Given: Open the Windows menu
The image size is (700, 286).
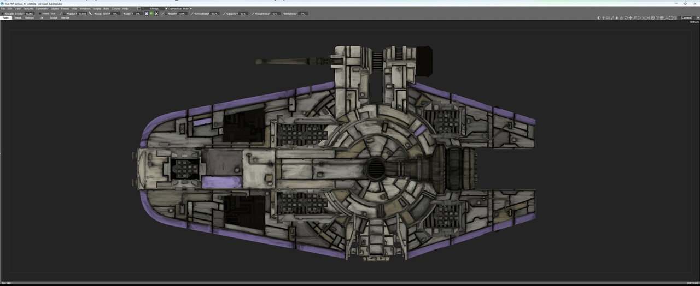Looking at the screenshot, I should [x=85, y=9].
